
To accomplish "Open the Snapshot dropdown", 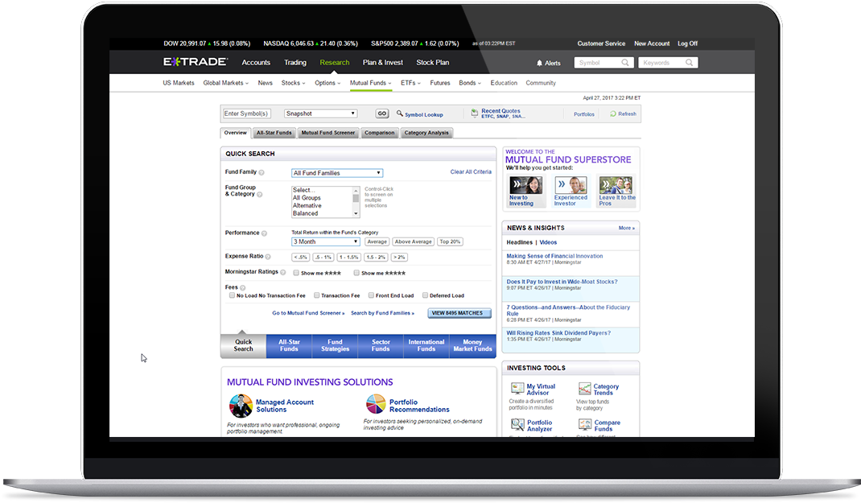I will 320,114.
